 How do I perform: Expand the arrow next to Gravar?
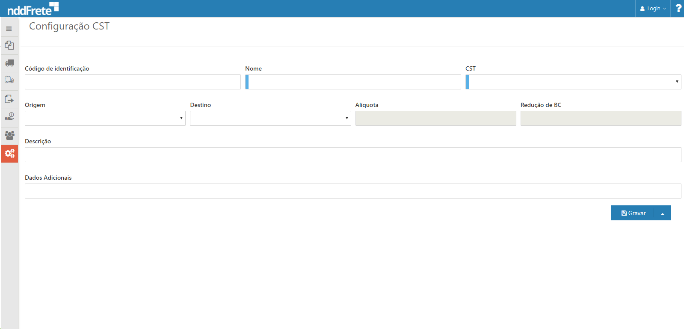662,213
